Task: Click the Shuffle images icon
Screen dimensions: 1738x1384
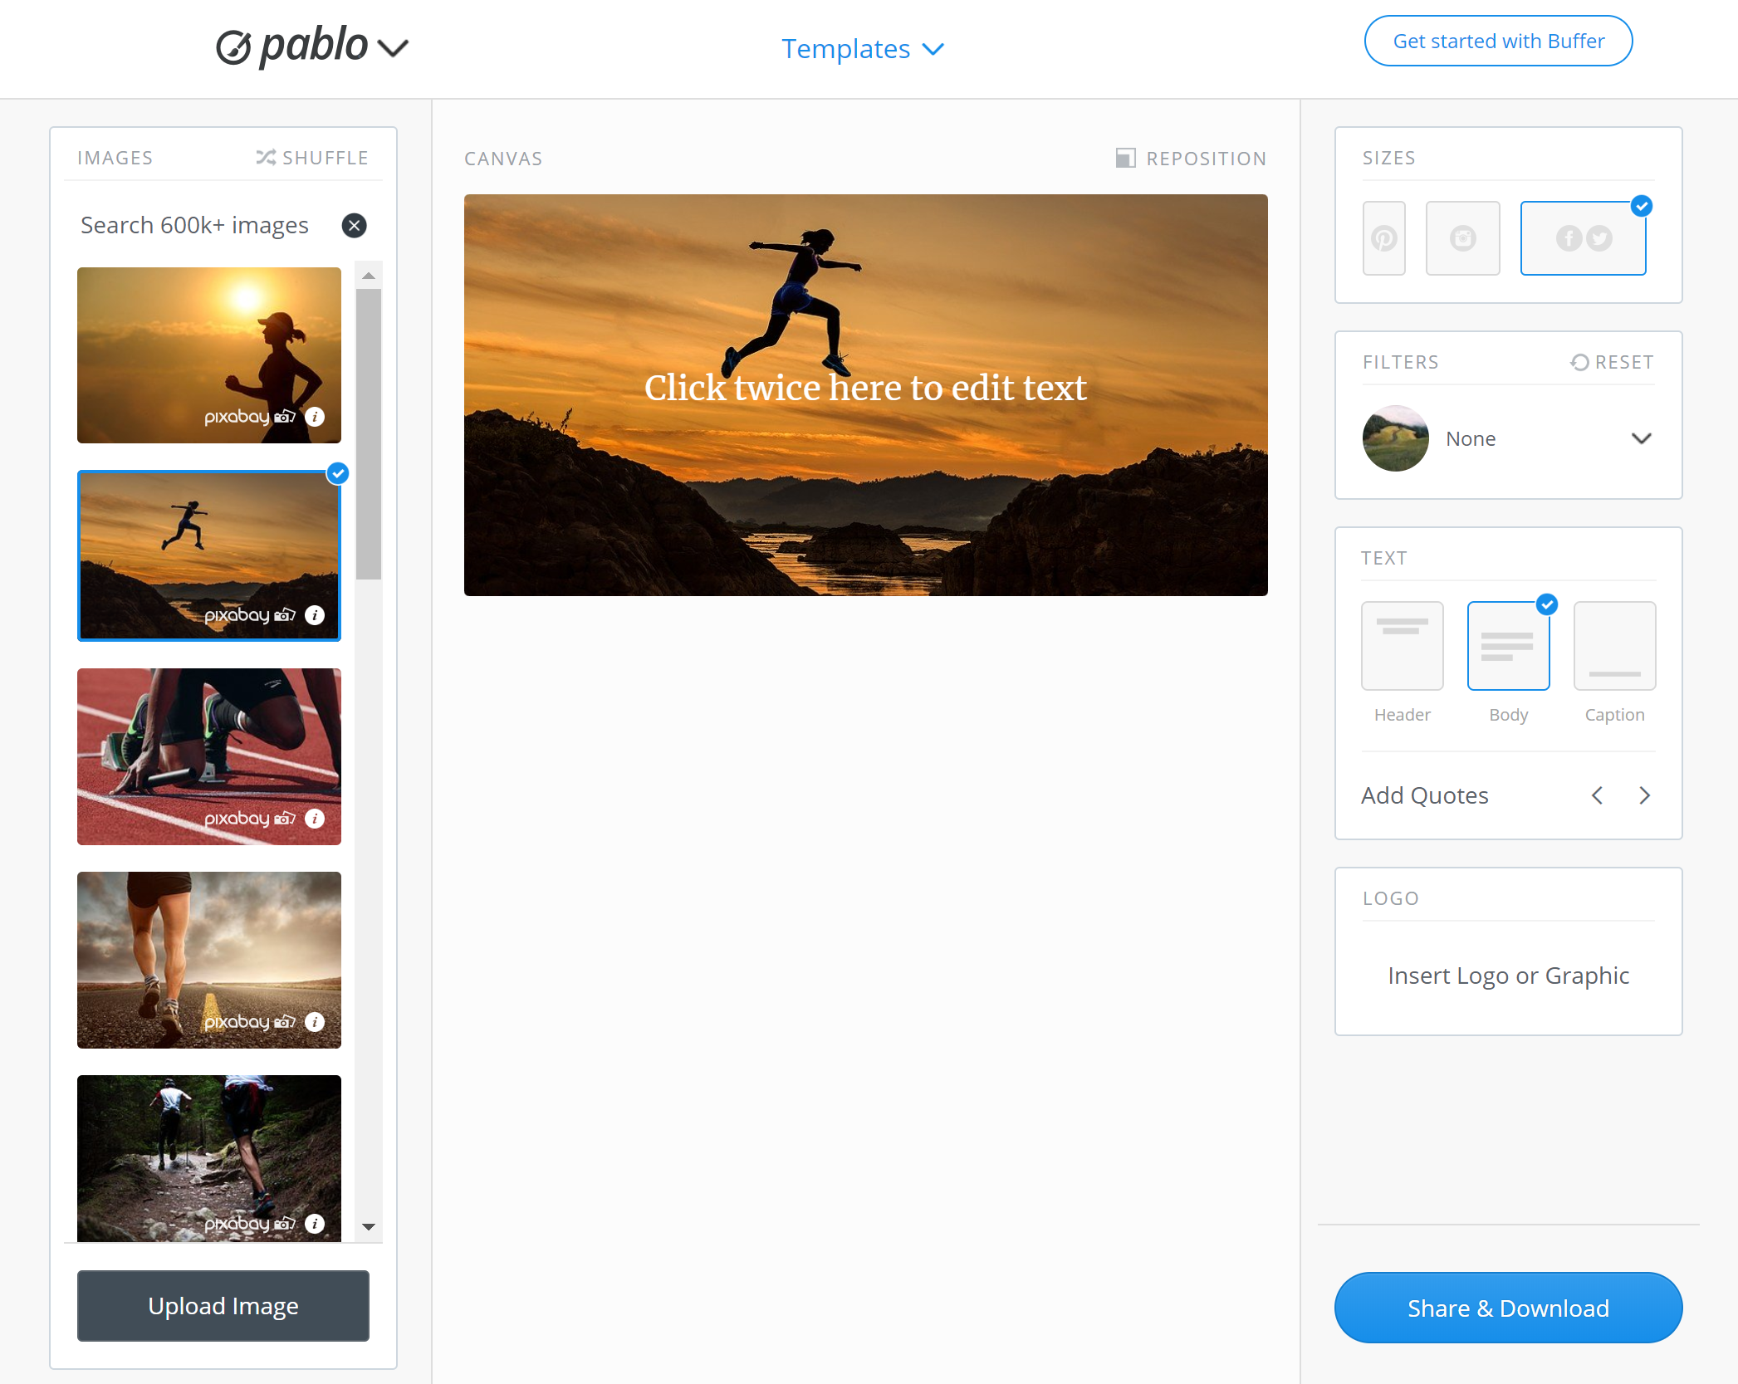Action: tap(267, 157)
